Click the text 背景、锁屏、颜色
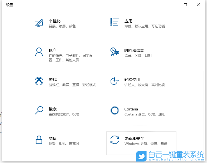This screenshot has width=207, height=163. point(62,26)
